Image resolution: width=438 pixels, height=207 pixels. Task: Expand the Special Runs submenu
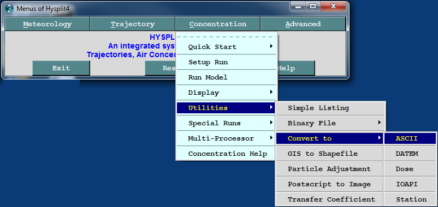(227, 123)
